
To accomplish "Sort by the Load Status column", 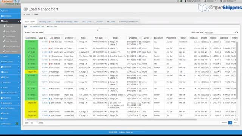I will pos(31,38).
